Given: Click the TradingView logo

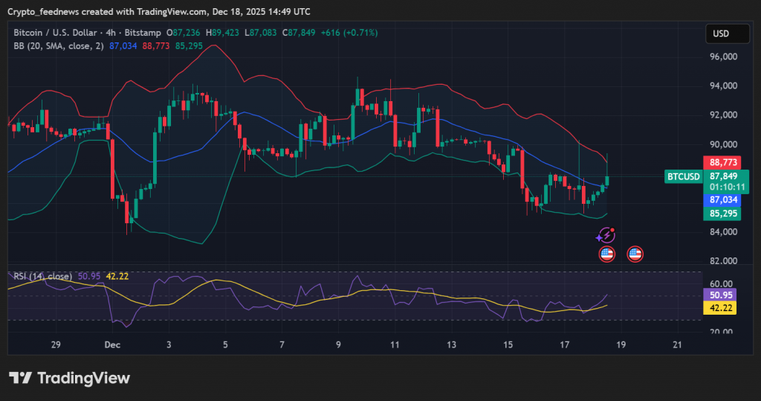Looking at the screenshot, I should pyautogui.click(x=69, y=378).
